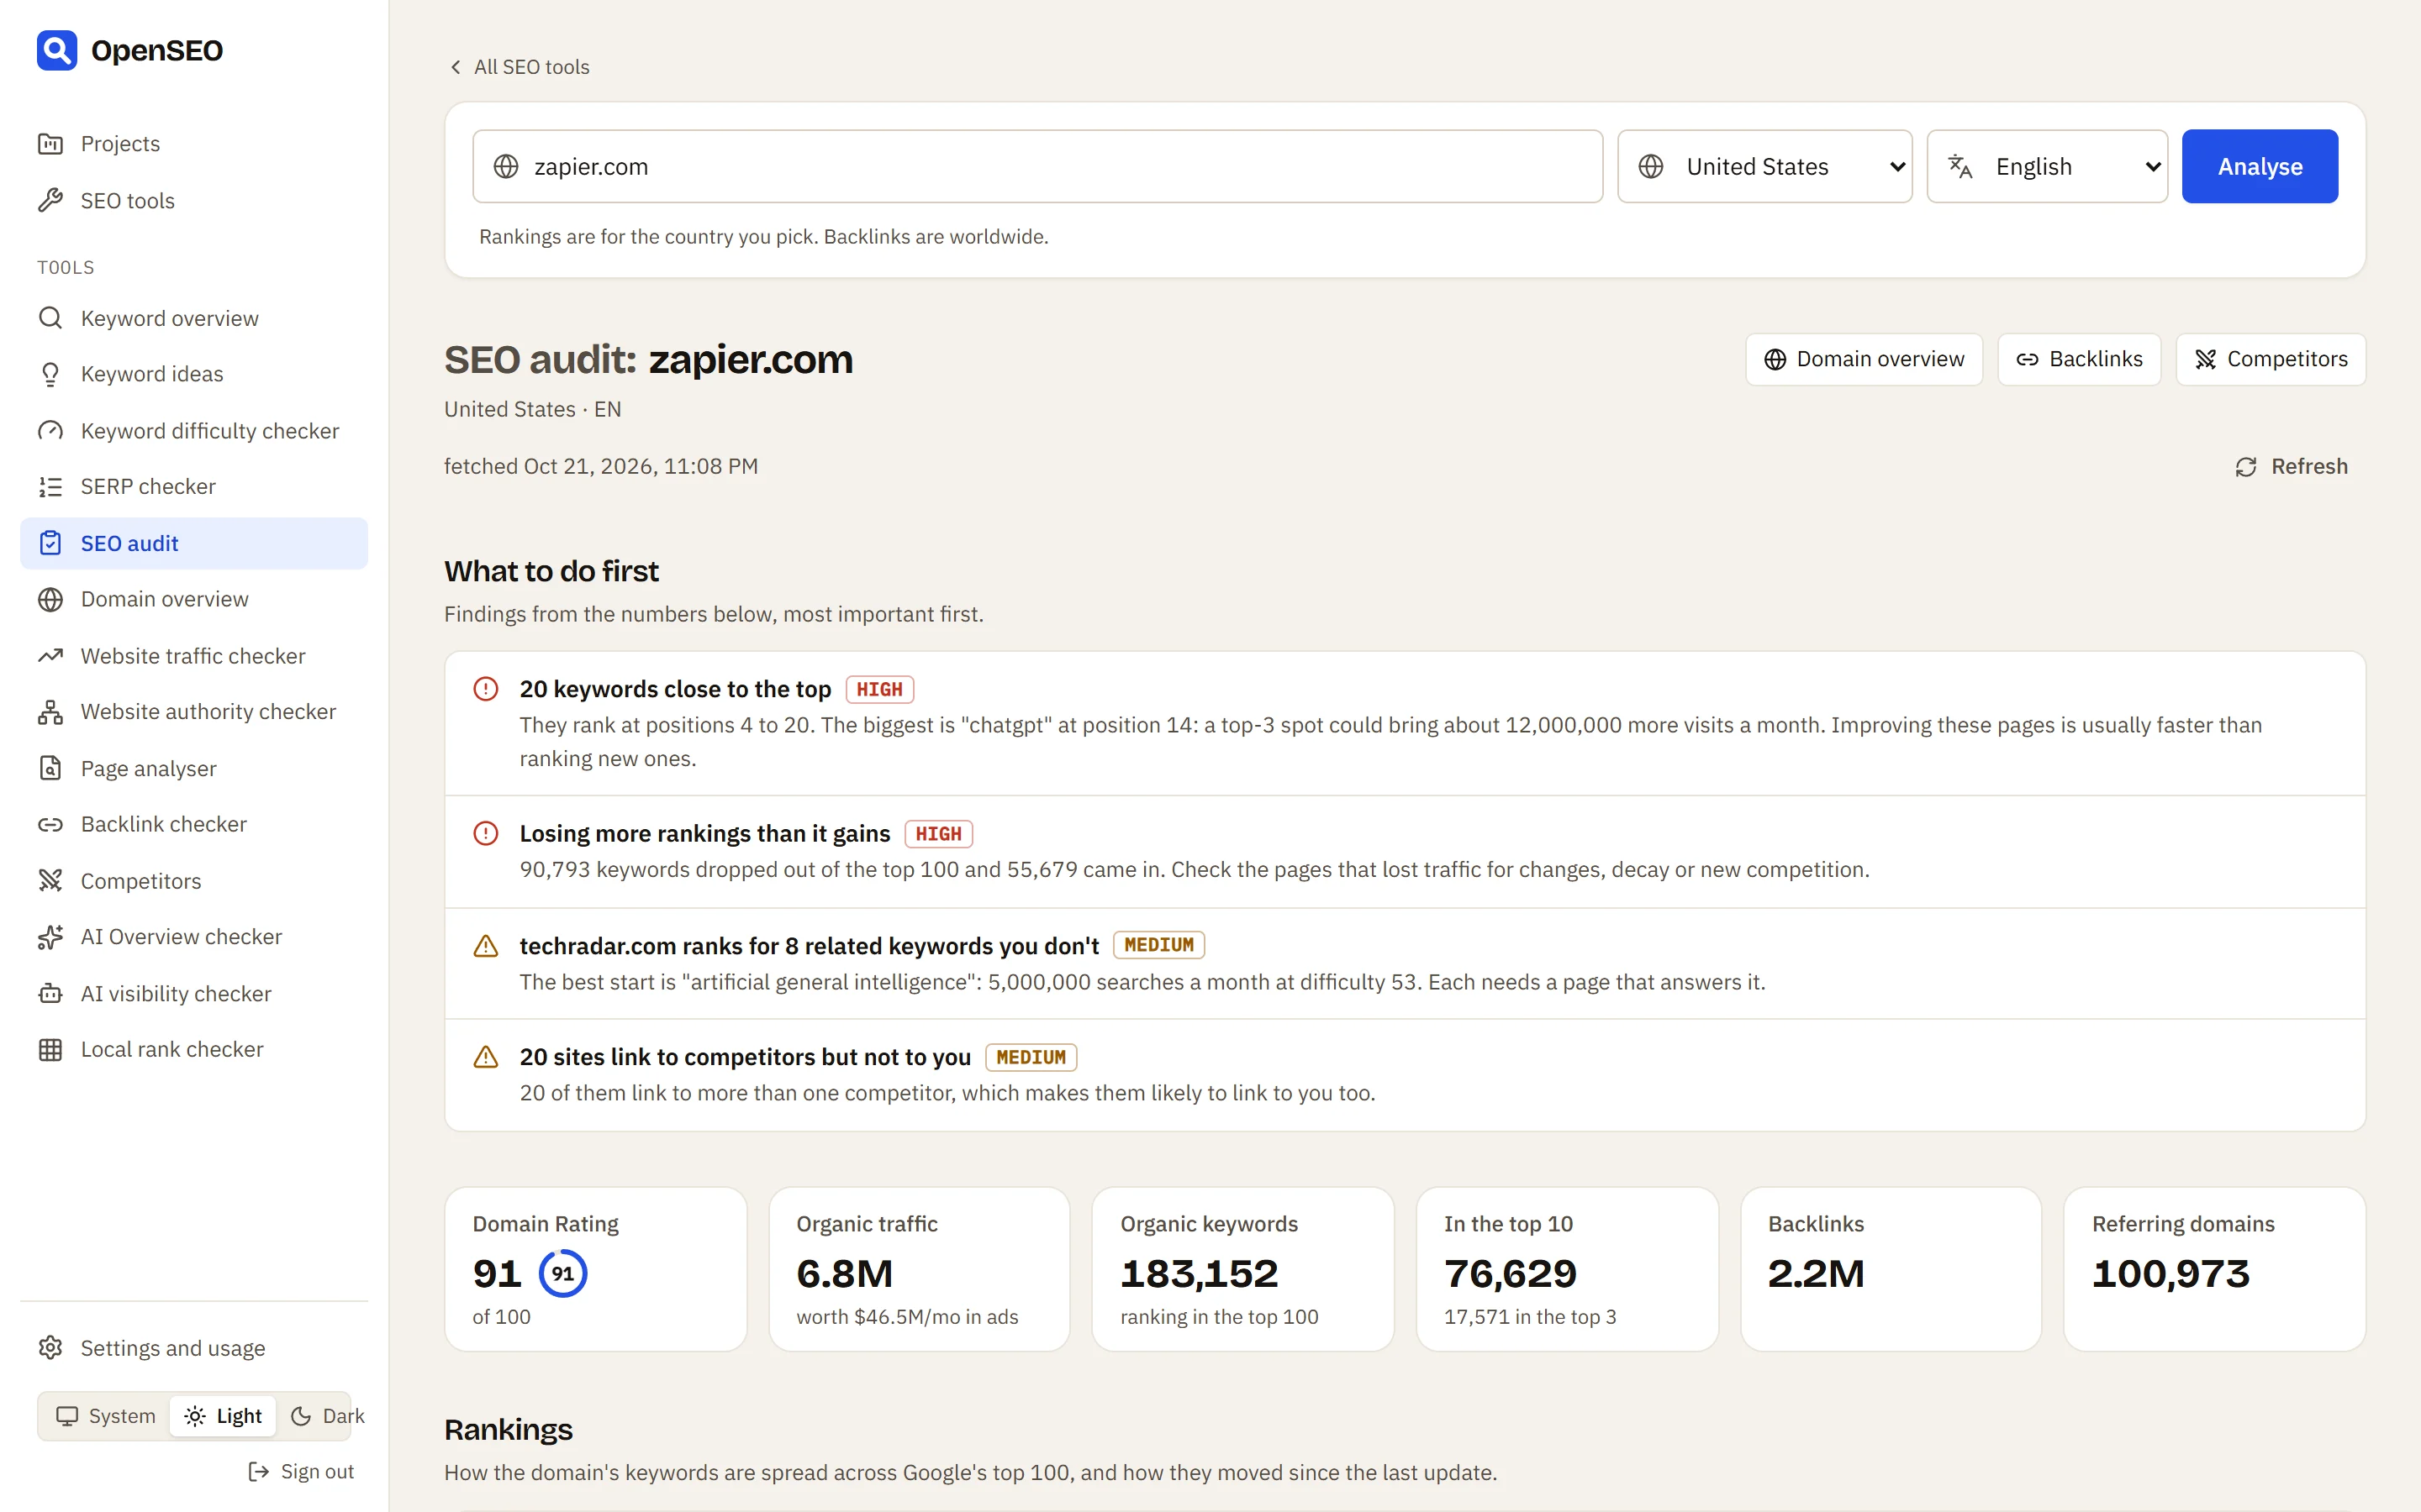This screenshot has width=2421, height=1512.
Task: Click '20 sites link to competitors' finding
Action: pos(1405,1075)
